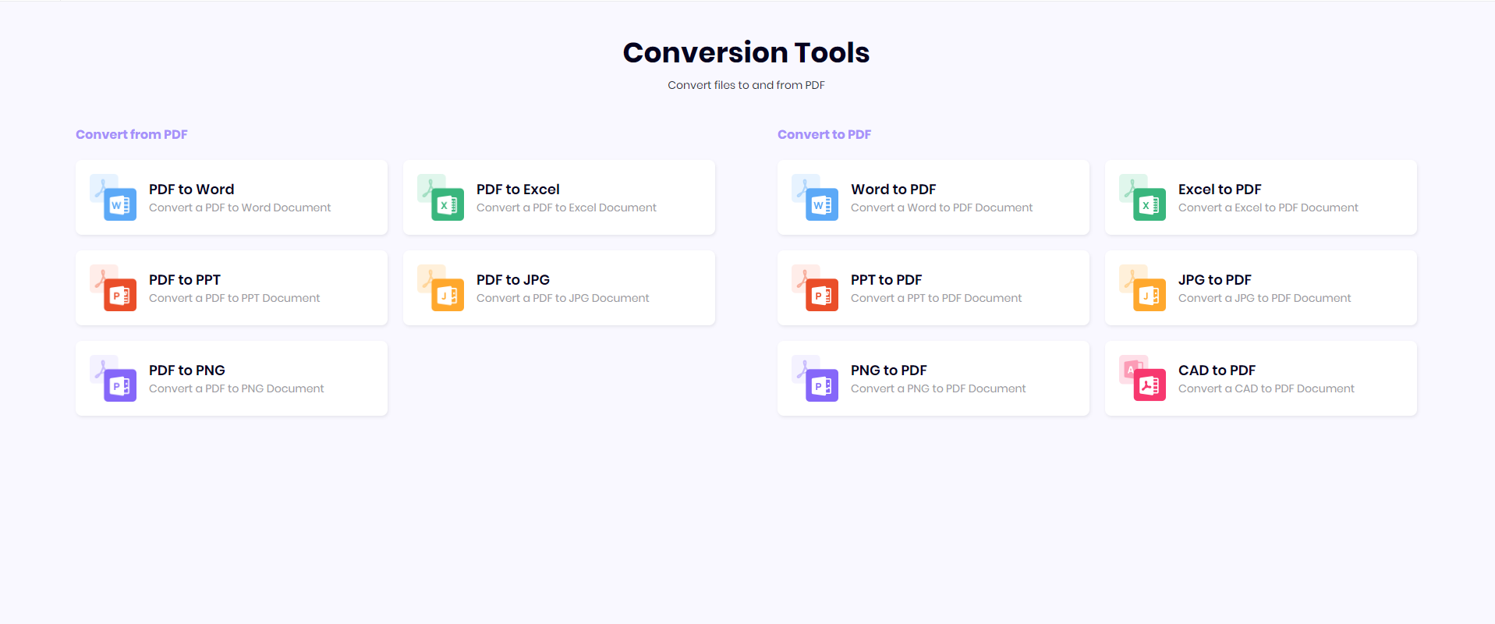Click the Word to PDF icon
The height and width of the screenshot is (624, 1495).
[815, 197]
